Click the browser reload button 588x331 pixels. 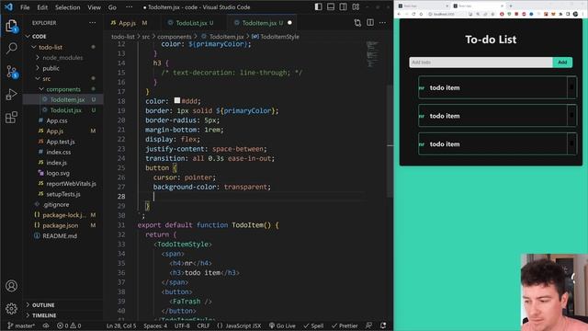(x=413, y=14)
